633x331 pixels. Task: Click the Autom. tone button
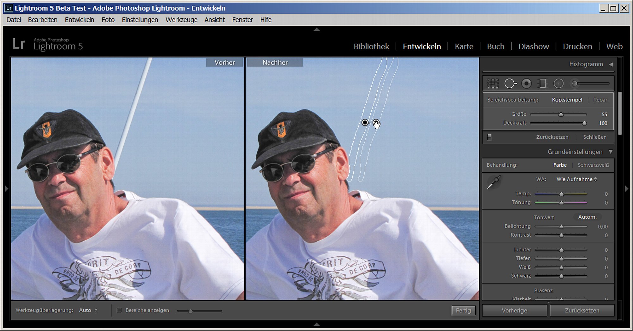point(587,217)
